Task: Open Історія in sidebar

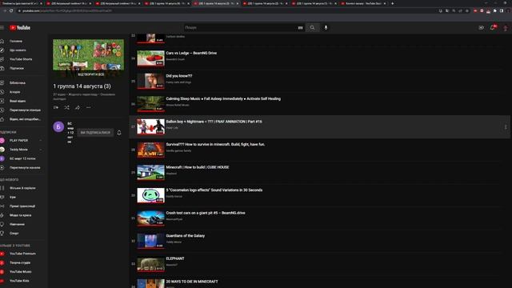Action: pos(15,92)
